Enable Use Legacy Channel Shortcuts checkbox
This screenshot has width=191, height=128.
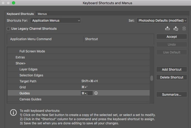tap(8, 29)
